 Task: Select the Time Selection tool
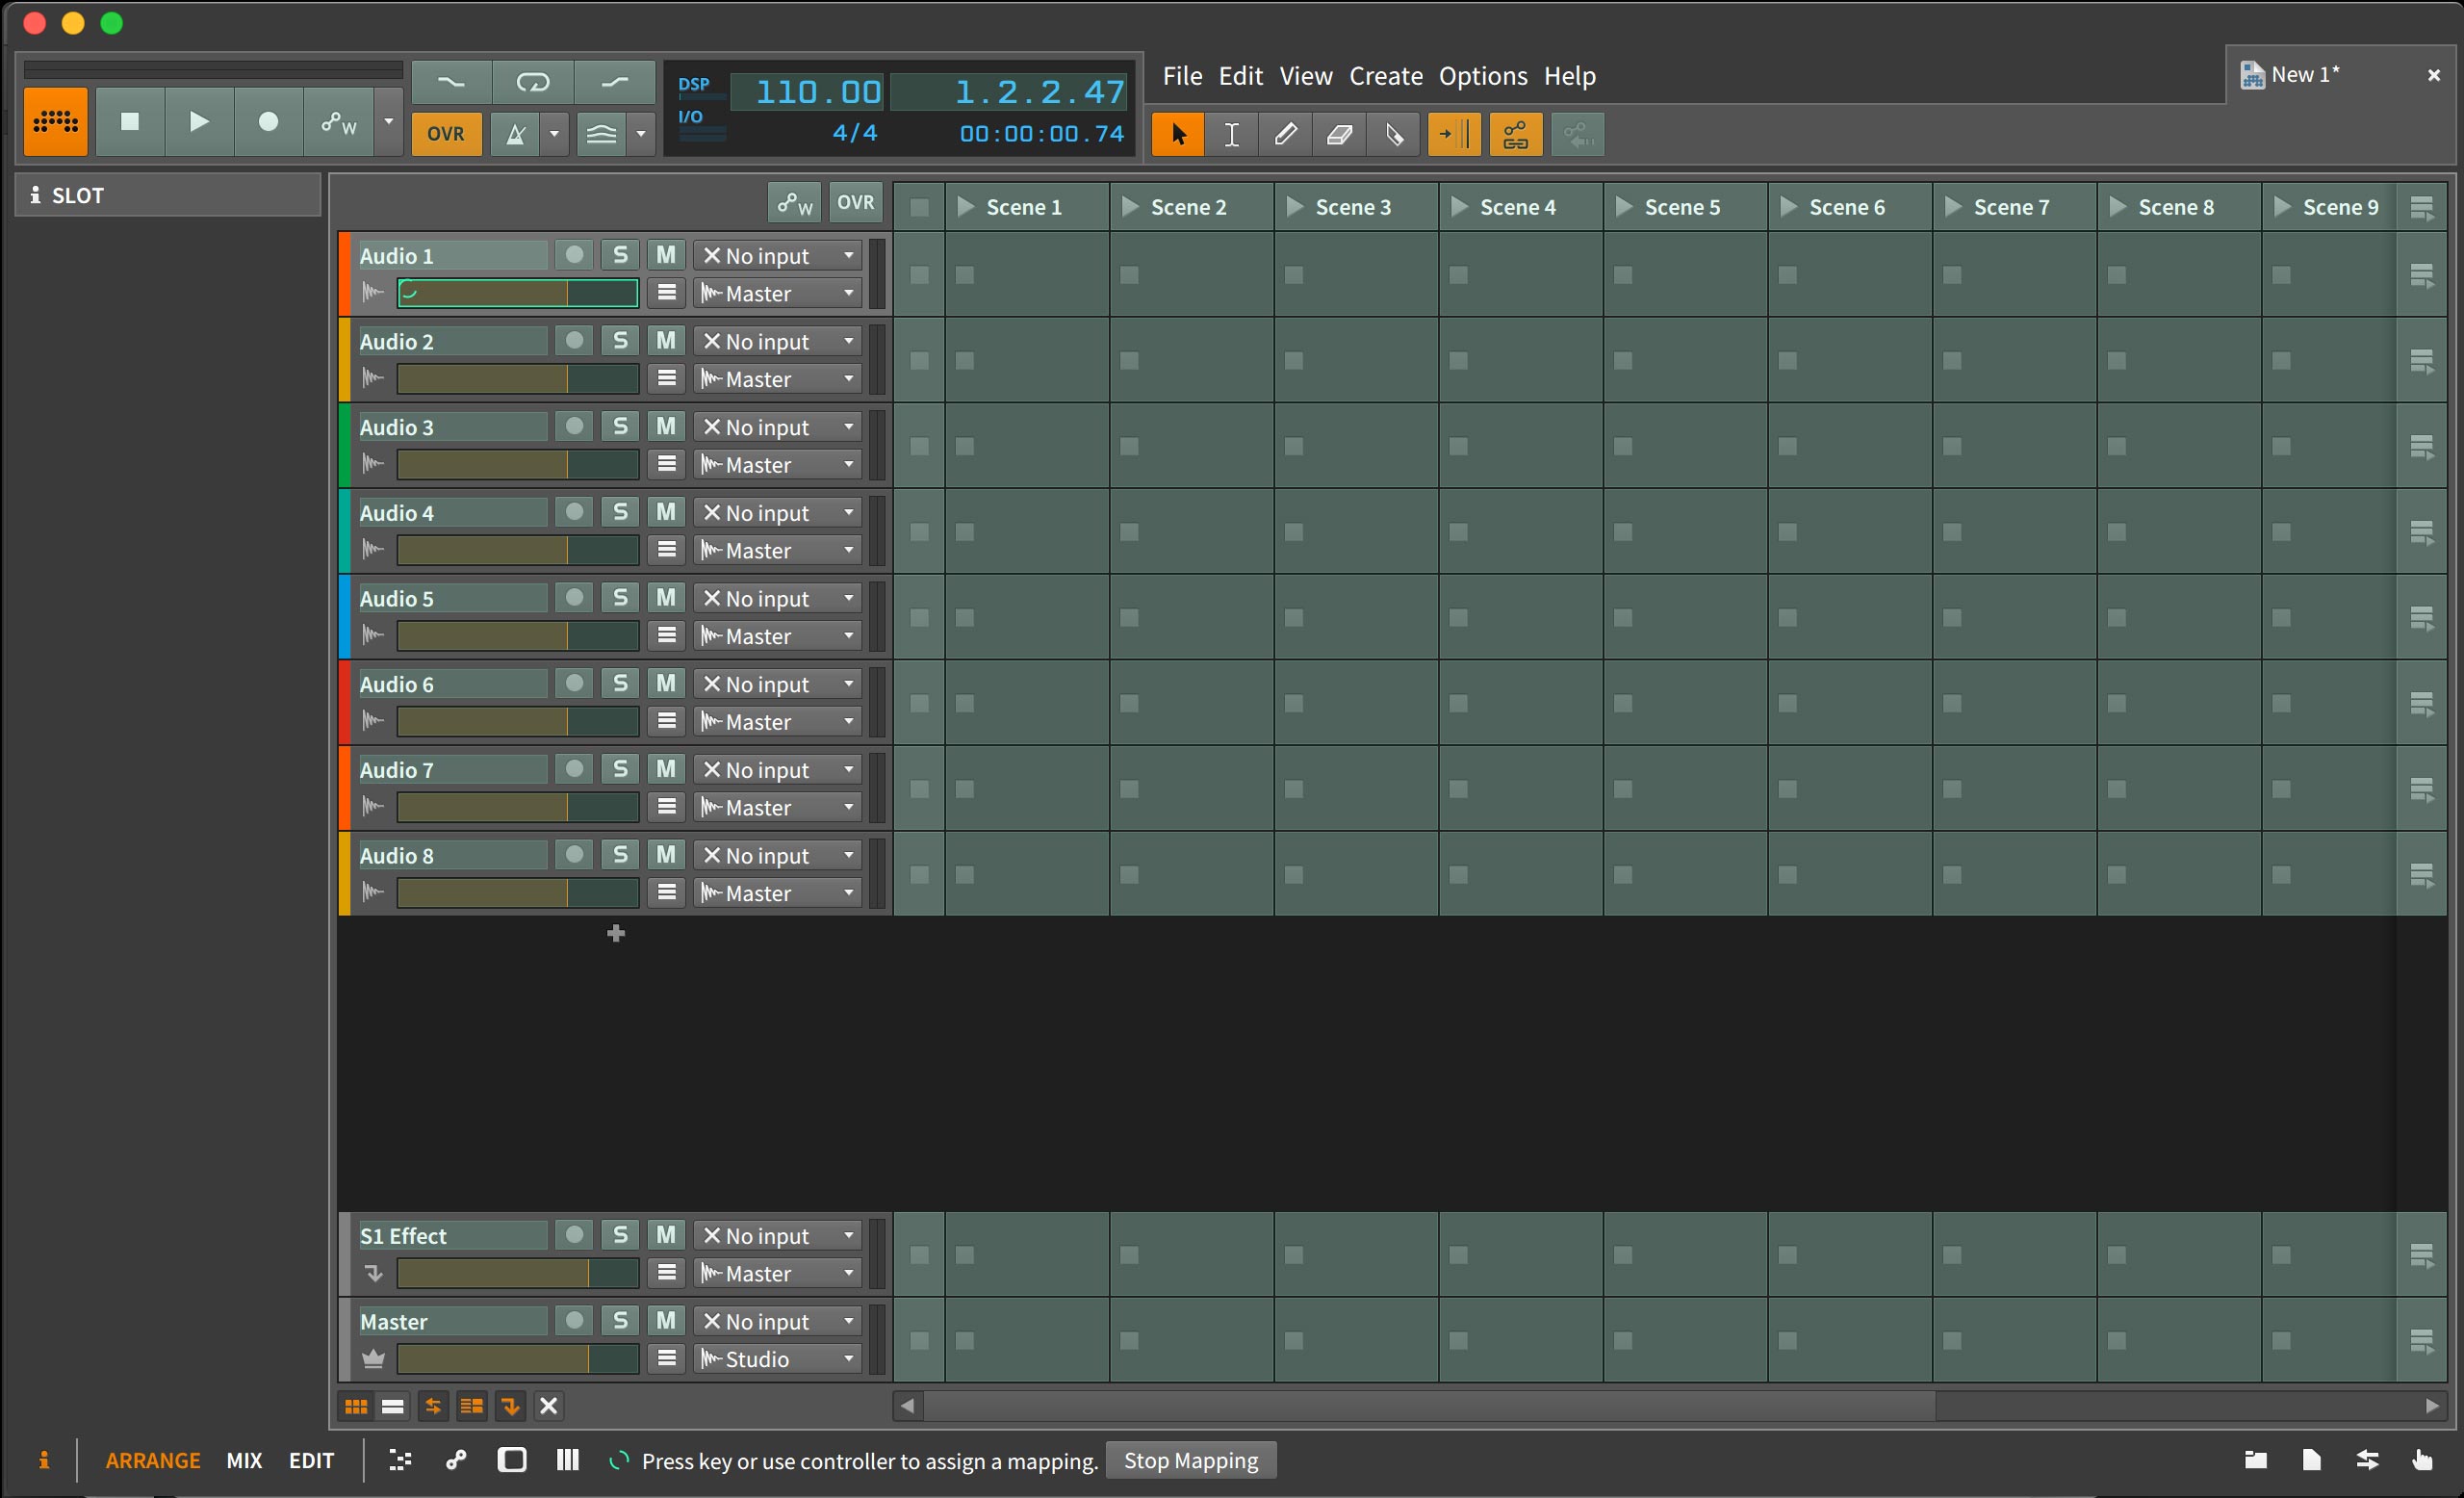(1232, 134)
